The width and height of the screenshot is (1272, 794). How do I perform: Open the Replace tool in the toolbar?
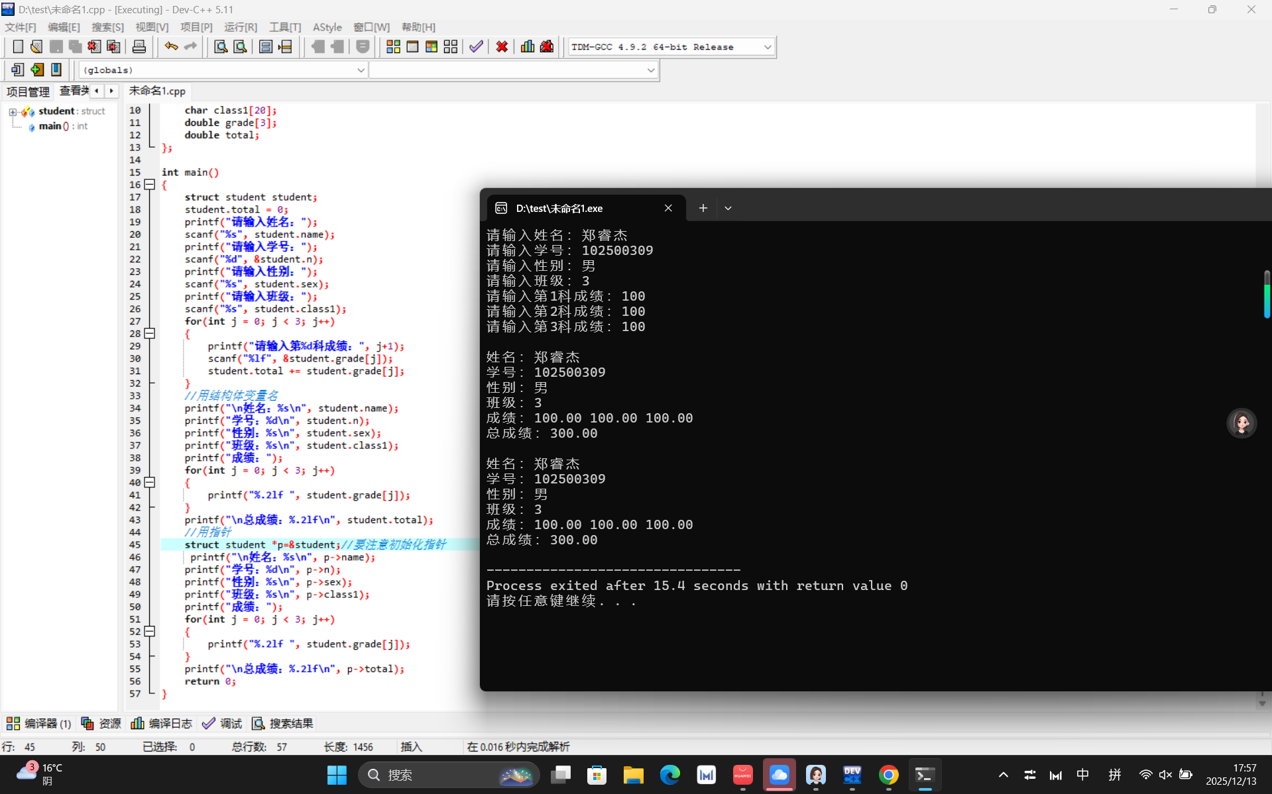pos(240,46)
